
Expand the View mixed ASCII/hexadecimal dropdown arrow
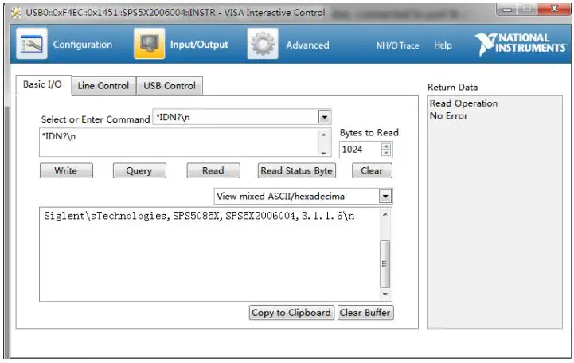coord(385,196)
